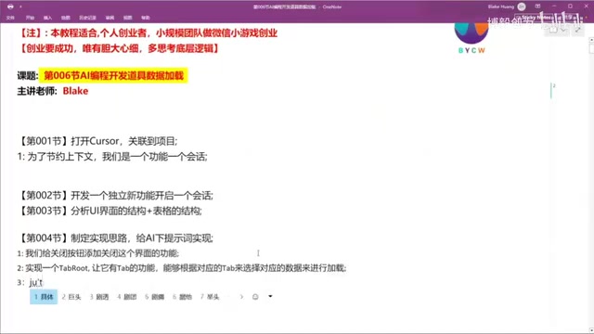The width and height of the screenshot is (594, 334).
Task: Click the red teacher name Blake
Action: click(x=75, y=91)
